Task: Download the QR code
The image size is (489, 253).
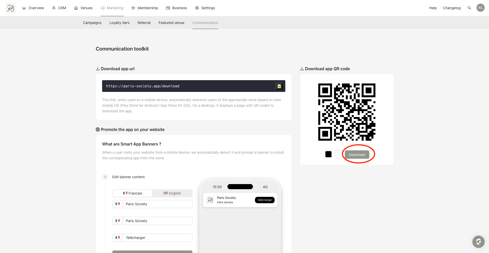Action: pos(357,154)
